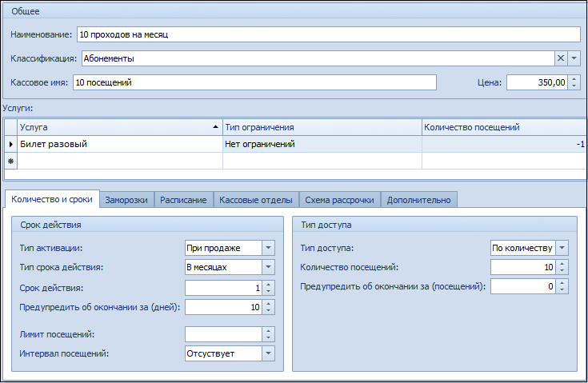Viewport: 588px width, 383px height.
Task: Decrease Количество посещений with down arrow
Action: point(562,270)
